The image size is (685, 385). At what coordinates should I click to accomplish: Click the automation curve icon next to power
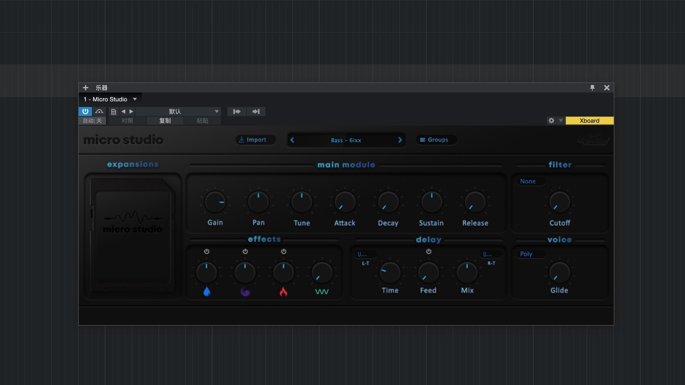click(x=99, y=112)
